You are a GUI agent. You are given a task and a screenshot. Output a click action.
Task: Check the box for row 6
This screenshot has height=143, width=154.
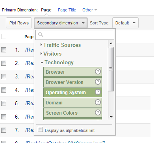[x=4, y=117]
